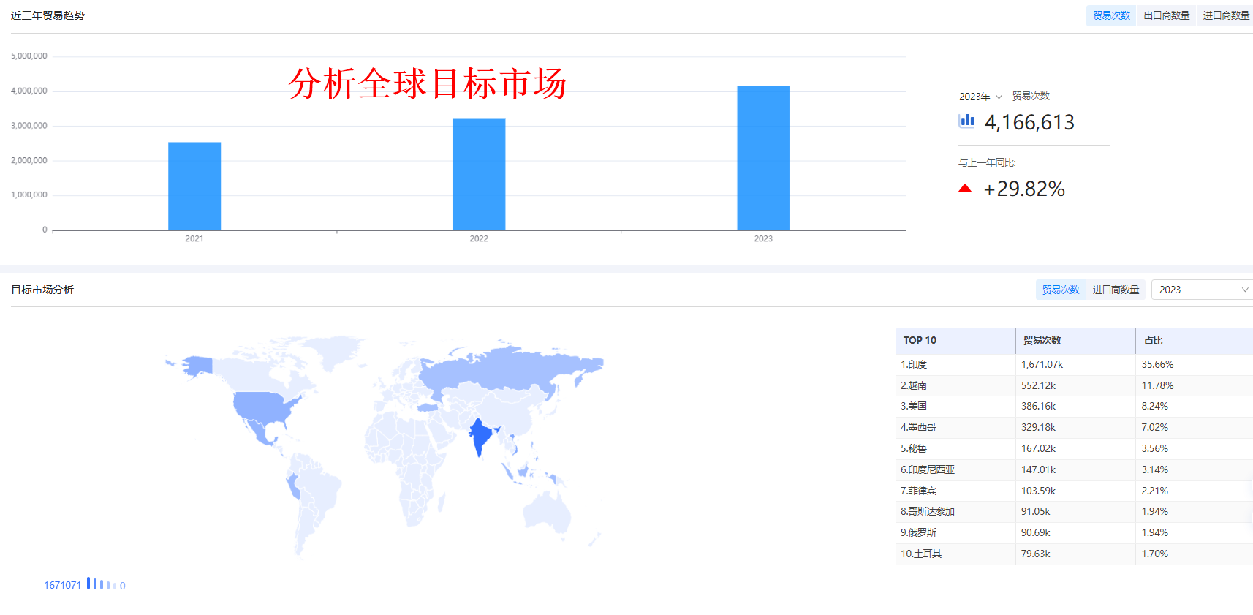The height and width of the screenshot is (615, 1253).
Task: Click the 贸易次数 column header in table
Action: [1042, 340]
